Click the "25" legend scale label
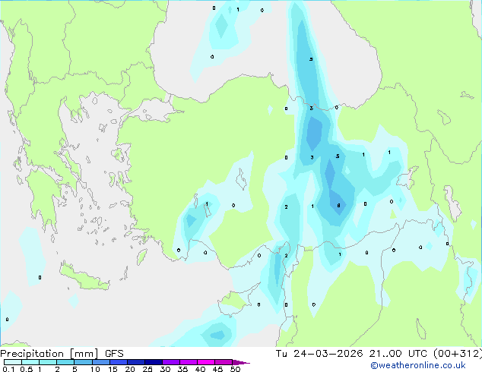 [147, 369]
